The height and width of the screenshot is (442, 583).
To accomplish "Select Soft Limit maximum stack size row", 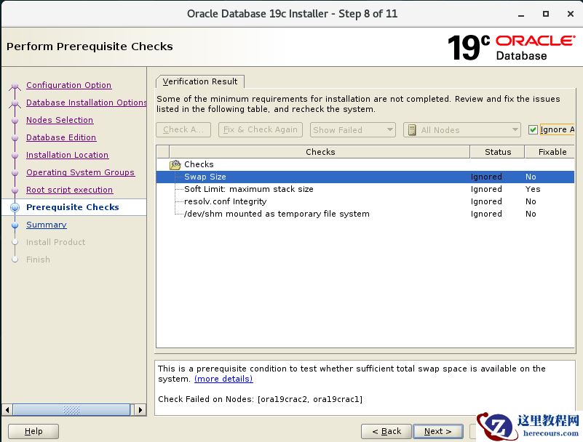I will (x=365, y=189).
